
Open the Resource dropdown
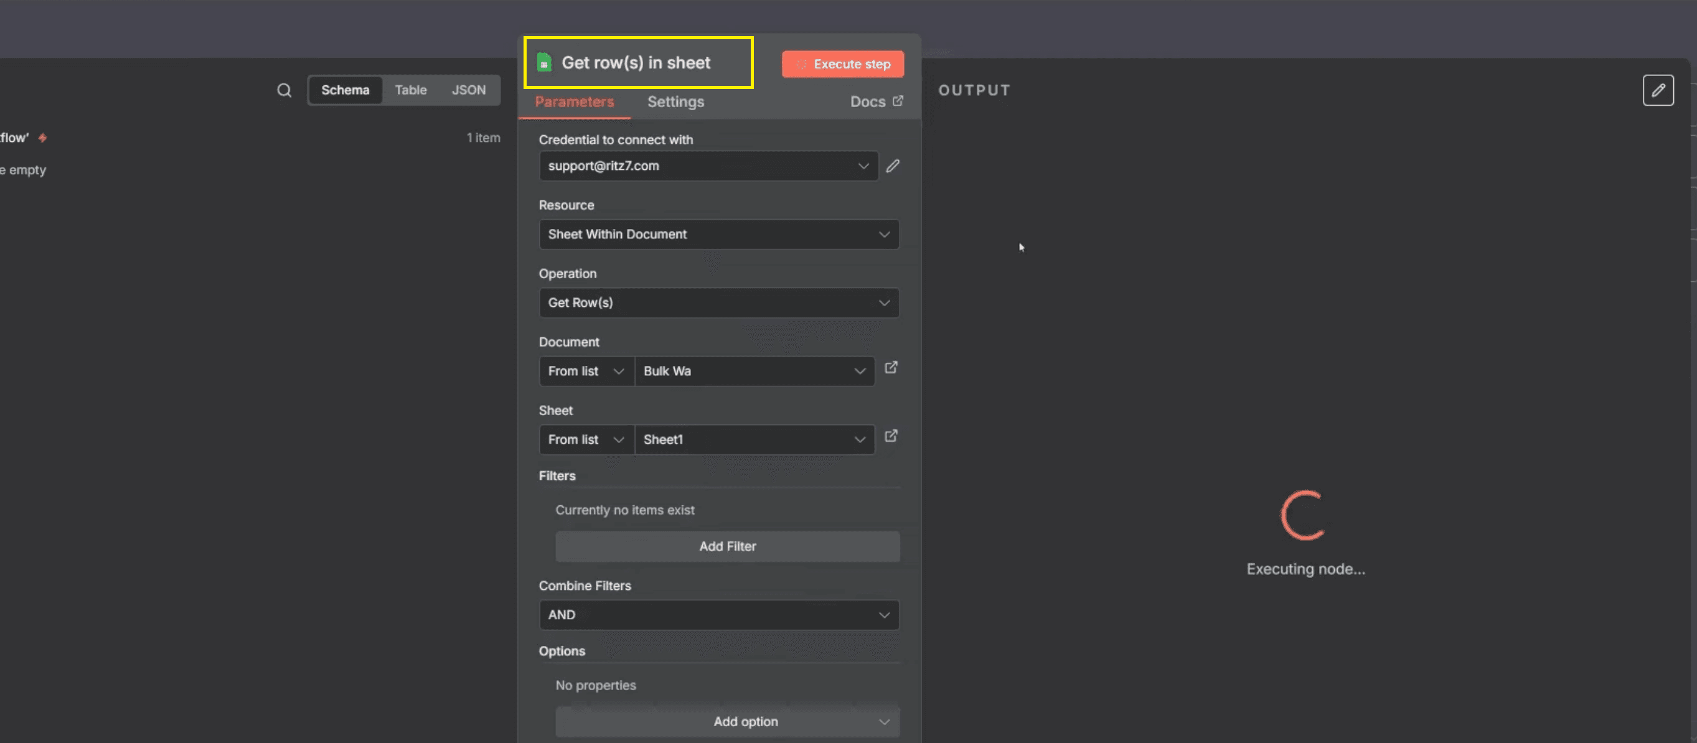tap(719, 234)
